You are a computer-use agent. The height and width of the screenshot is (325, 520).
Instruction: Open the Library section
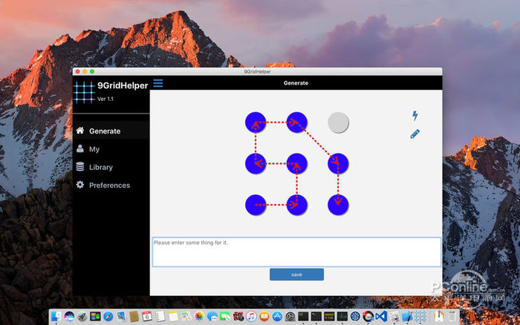[x=101, y=168]
